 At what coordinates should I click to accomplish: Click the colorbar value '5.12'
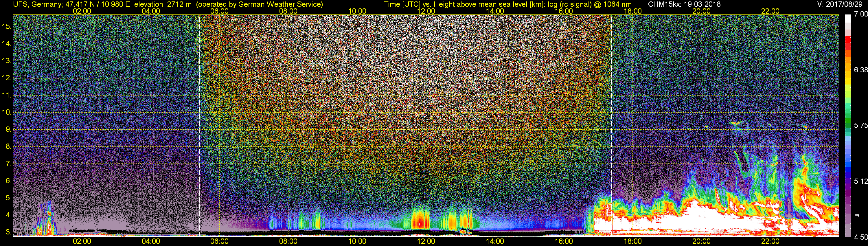(x=861, y=181)
